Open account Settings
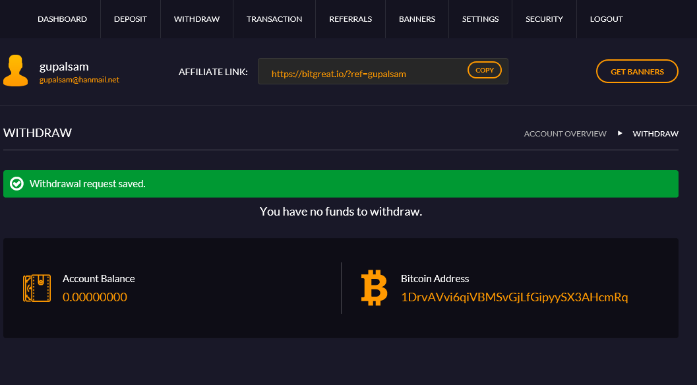 [x=480, y=19]
